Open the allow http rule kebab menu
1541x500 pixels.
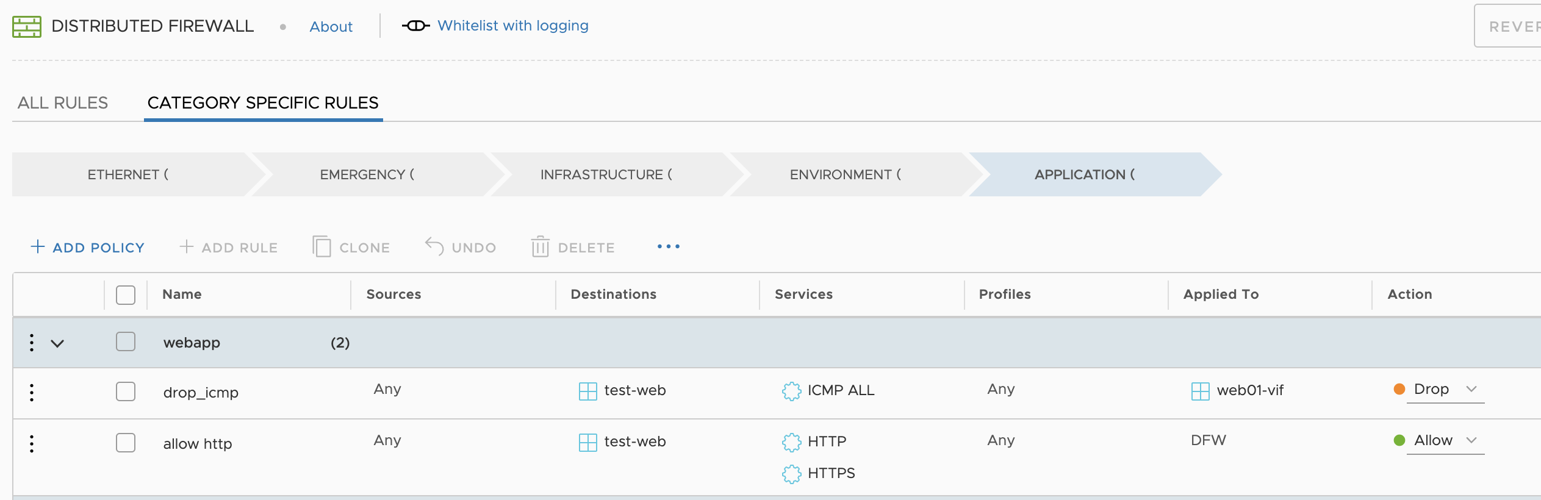pos(32,443)
